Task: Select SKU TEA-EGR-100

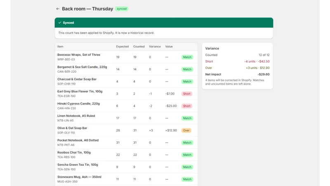Action: 66,96
